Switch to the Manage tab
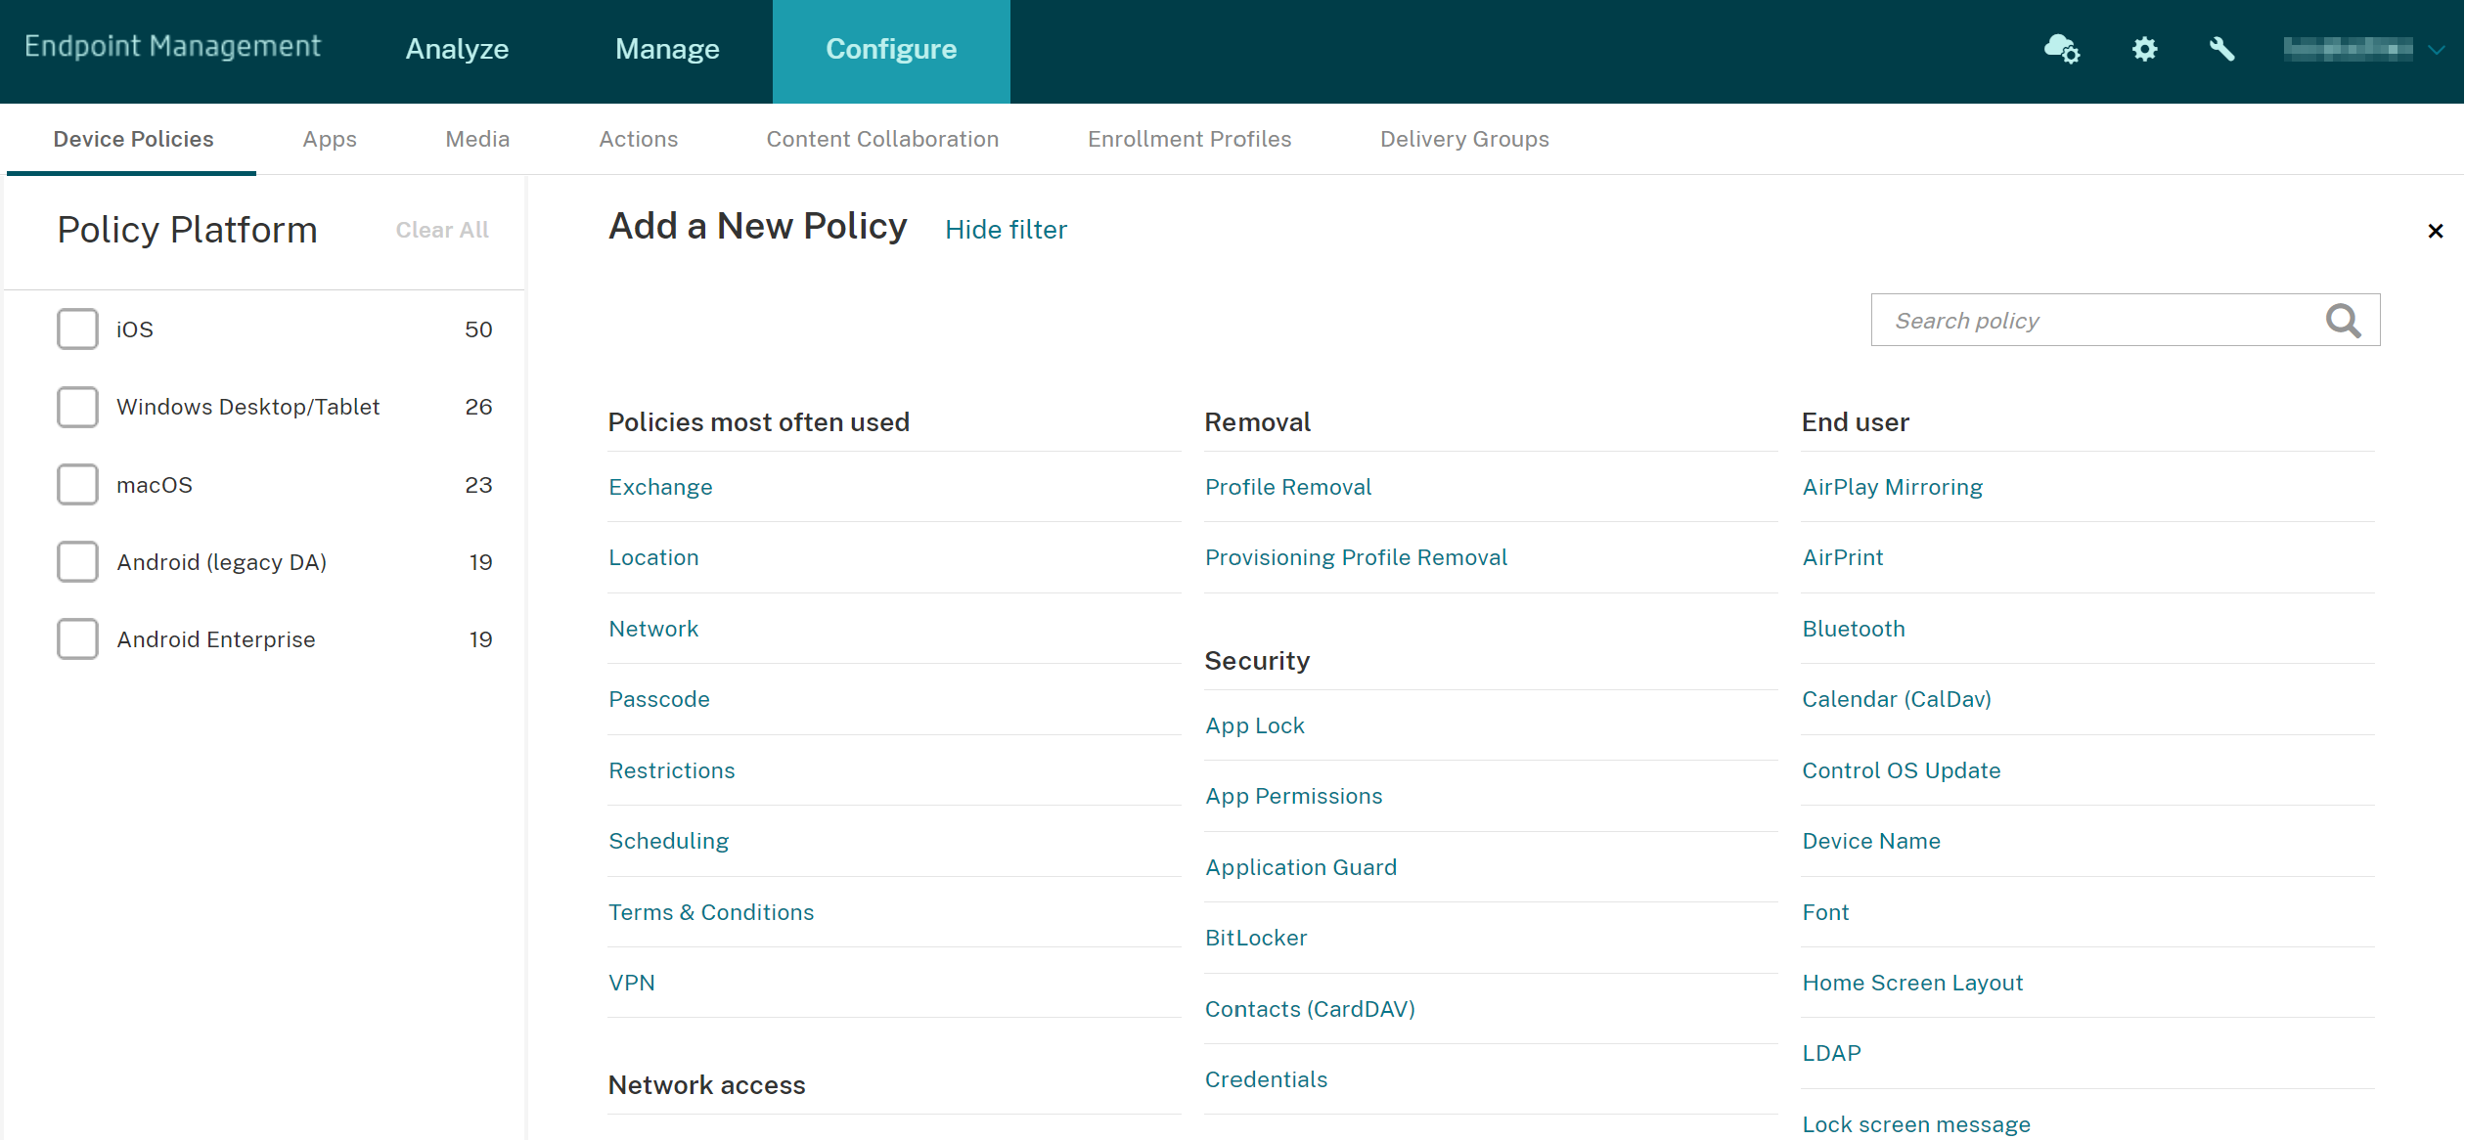2465x1140 pixels. tap(667, 49)
